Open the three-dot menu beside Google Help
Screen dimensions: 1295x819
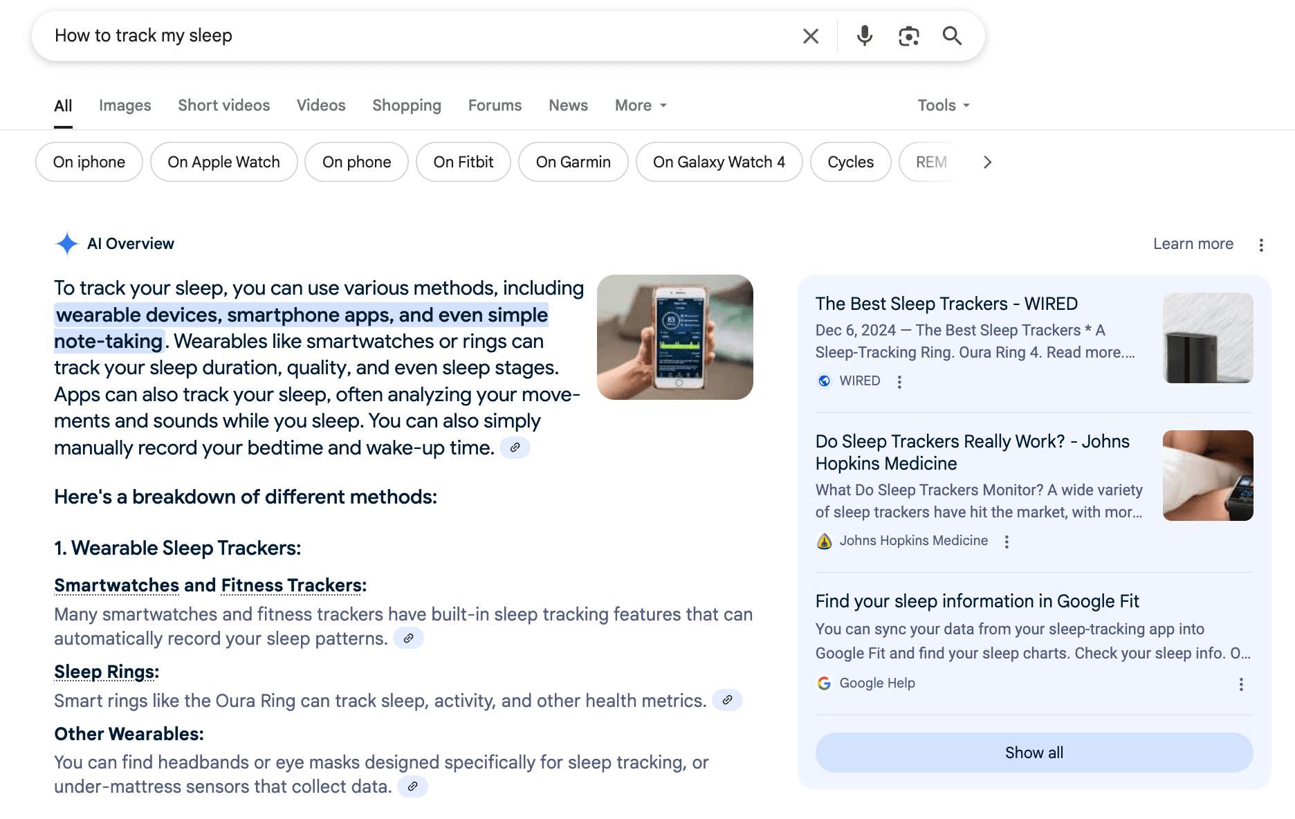tap(1241, 684)
